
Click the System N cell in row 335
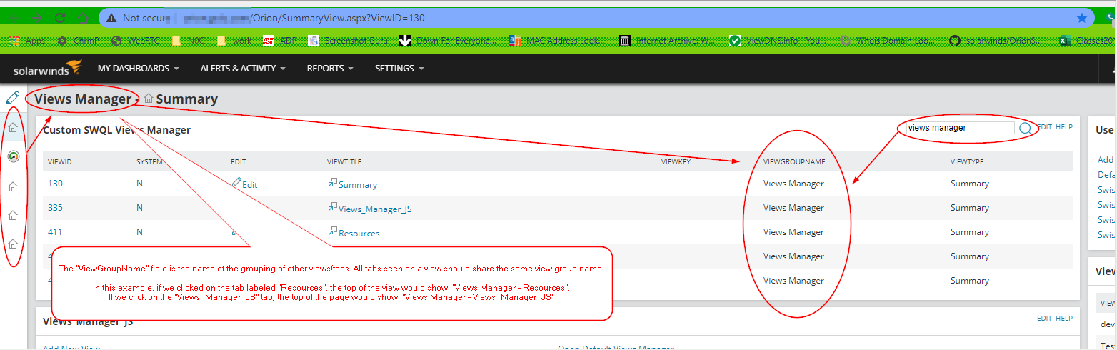139,208
